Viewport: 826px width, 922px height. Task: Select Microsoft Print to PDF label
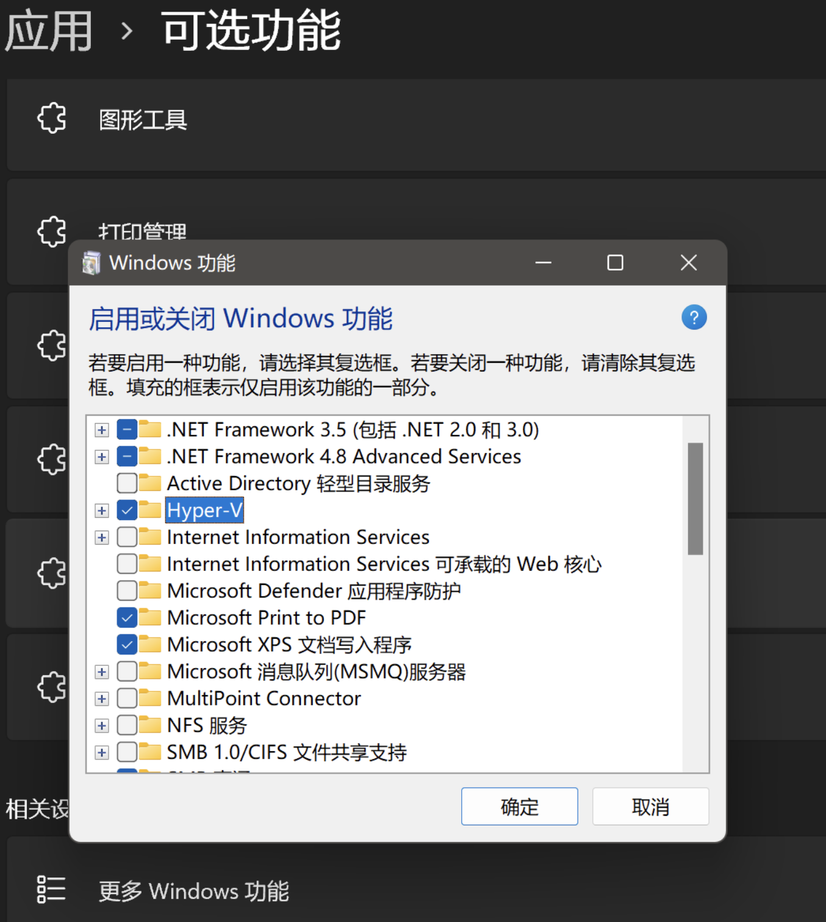pyautogui.click(x=267, y=617)
